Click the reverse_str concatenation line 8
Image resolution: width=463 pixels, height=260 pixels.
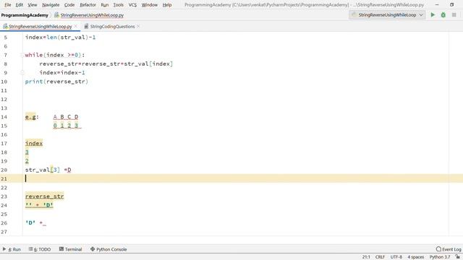(106, 64)
